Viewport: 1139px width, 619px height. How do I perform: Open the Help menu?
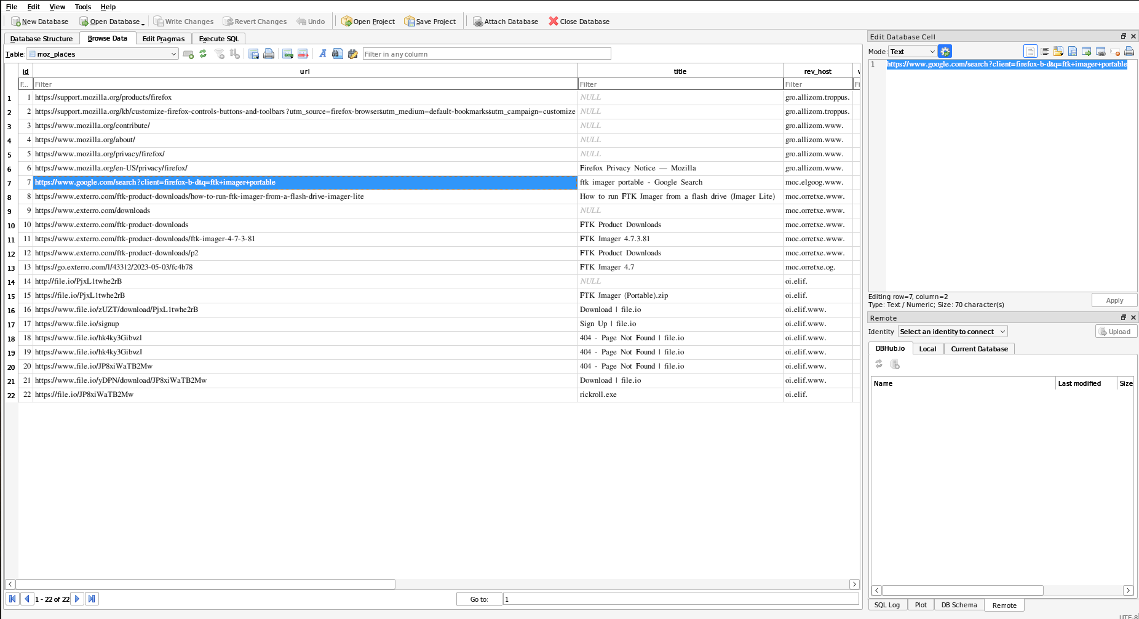point(108,7)
